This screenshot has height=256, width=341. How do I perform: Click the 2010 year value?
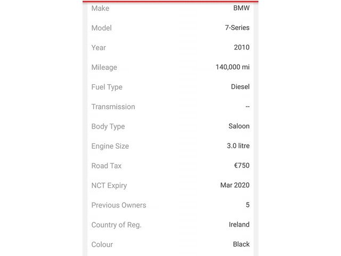241,47
